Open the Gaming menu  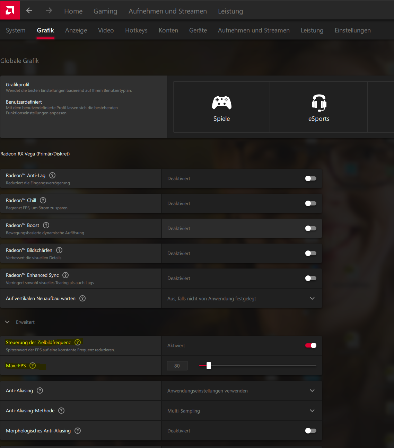click(x=105, y=11)
